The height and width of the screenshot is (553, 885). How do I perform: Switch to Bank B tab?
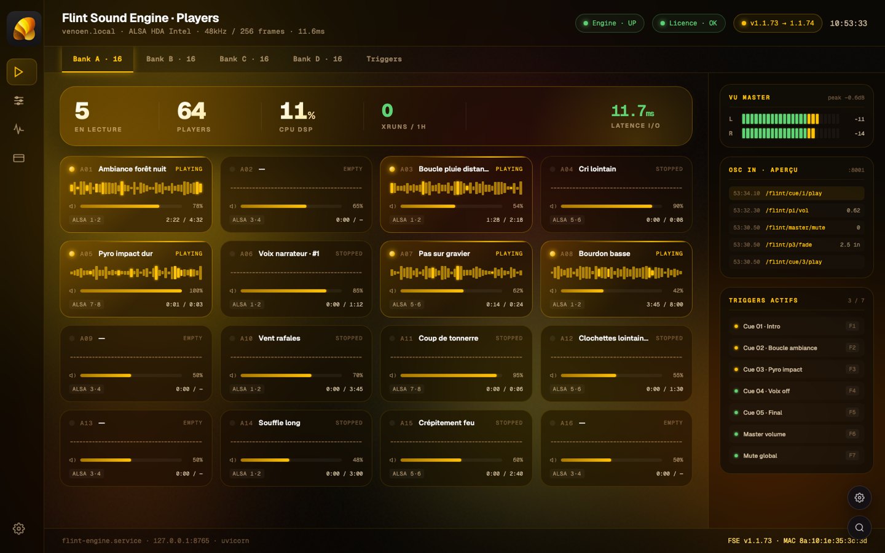pos(171,59)
